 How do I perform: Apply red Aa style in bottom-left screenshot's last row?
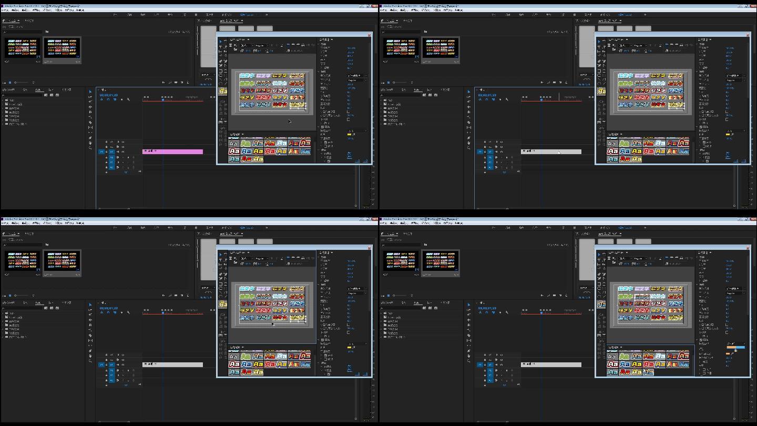(246, 372)
